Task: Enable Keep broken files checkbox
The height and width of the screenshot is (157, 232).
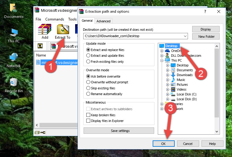Action: 88,115
